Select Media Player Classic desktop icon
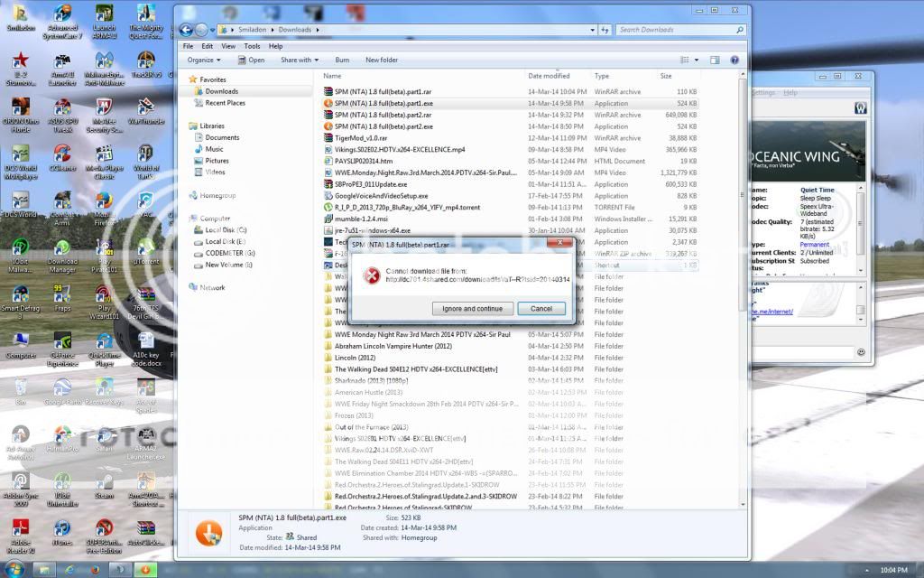This screenshot has width=924, height=578. point(105,163)
